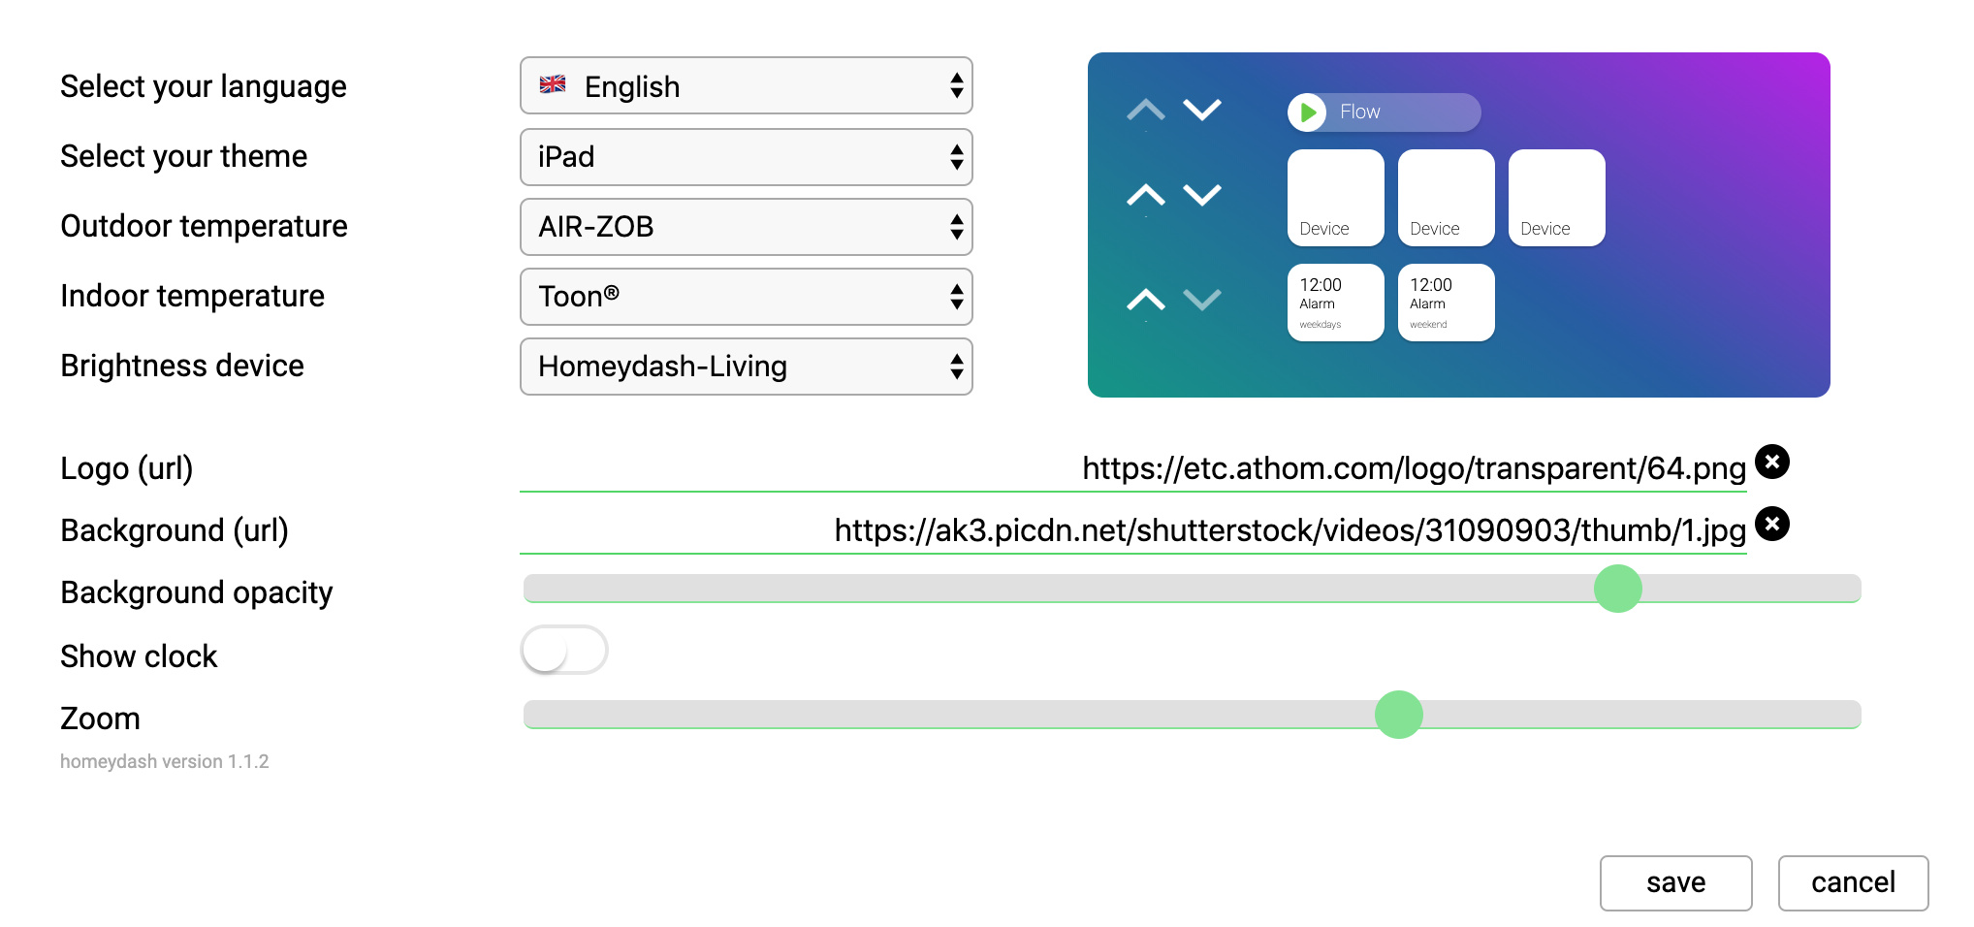Screen dimensions: 1974x927
Task: Click the cancel button
Action: pyautogui.click(x=1852, y=882)
